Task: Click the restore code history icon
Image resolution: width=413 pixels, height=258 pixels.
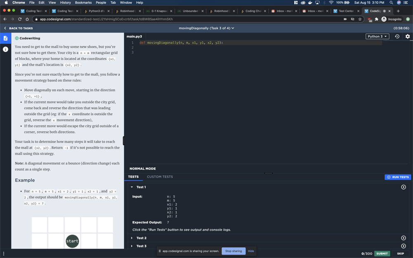Action: coord(397,36)
